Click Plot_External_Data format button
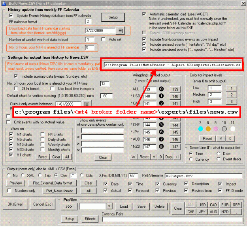The height and width of the screenshot is (227, 247). (x=53, y=183)
